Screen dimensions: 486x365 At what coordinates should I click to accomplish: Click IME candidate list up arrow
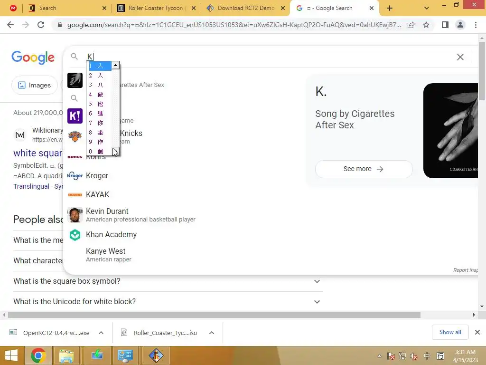pos(115,65)
